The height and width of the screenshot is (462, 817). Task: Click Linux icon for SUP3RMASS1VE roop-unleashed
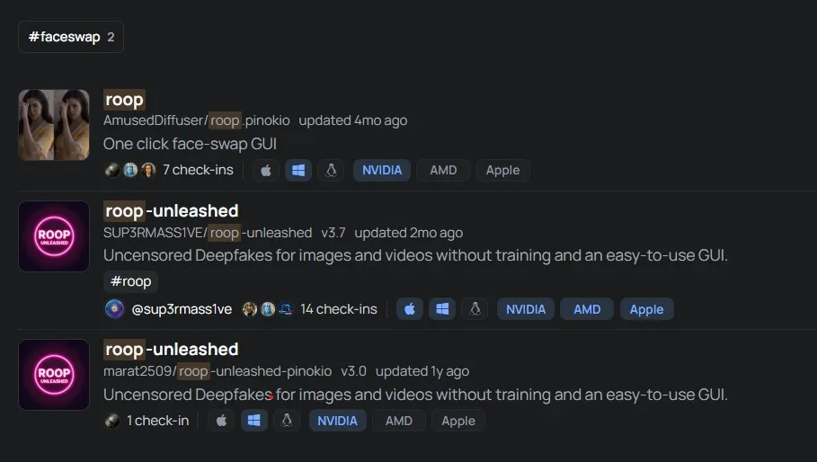click(475, 309)
